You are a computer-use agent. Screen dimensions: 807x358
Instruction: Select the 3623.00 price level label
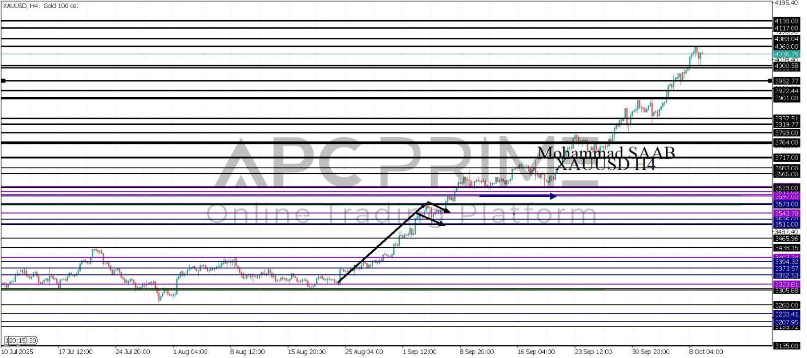pyautogui.click(x=786, y=188)
